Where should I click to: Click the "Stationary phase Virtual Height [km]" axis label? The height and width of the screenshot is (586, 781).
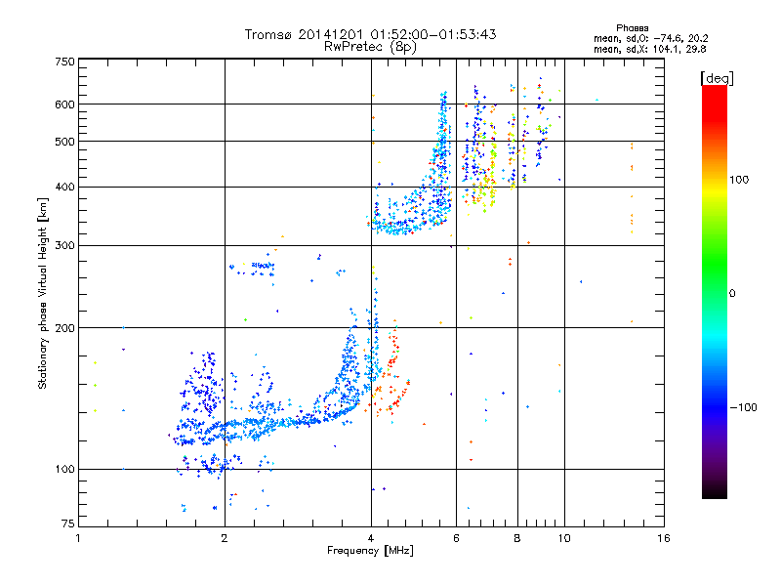[43, 294]
